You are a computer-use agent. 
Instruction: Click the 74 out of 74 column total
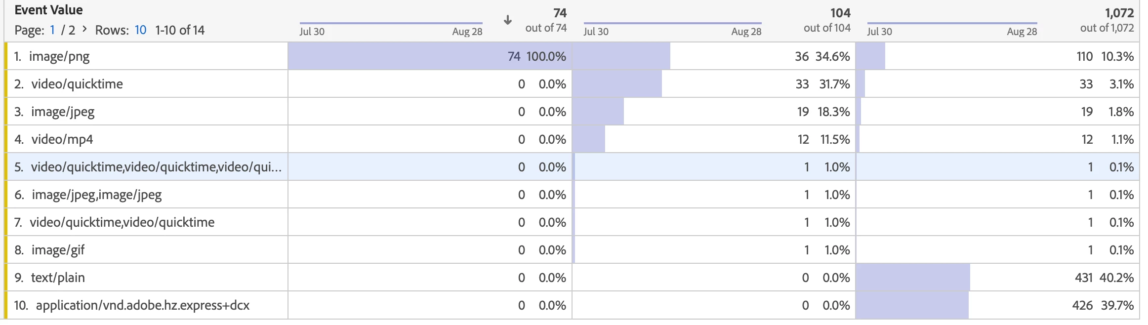(x=546, y=20)
